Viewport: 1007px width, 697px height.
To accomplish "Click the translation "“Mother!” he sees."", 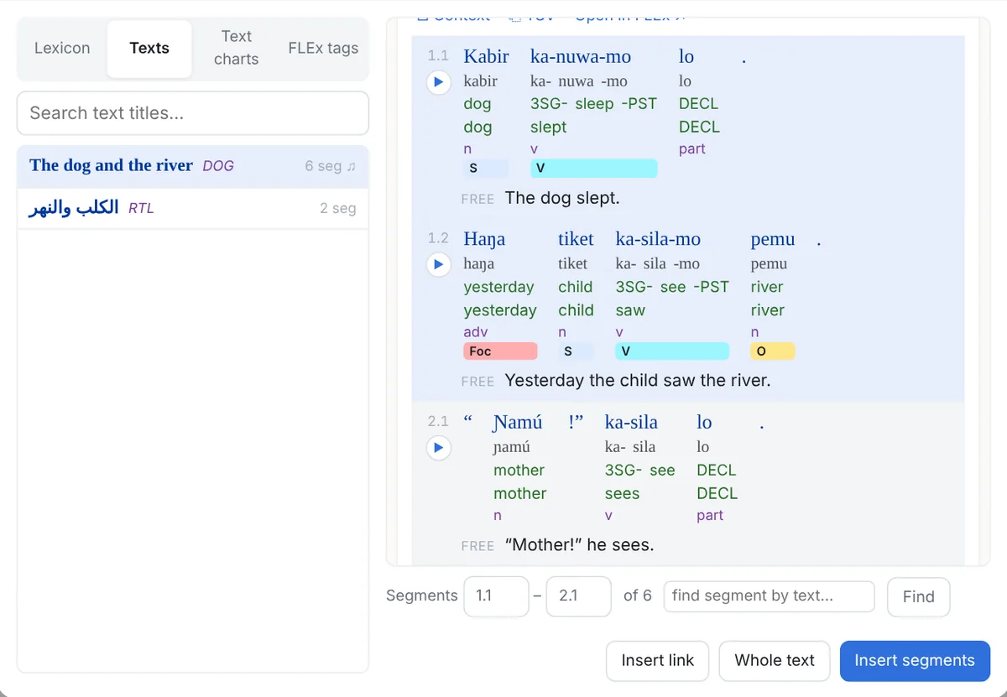I will [x=579, y=545].
